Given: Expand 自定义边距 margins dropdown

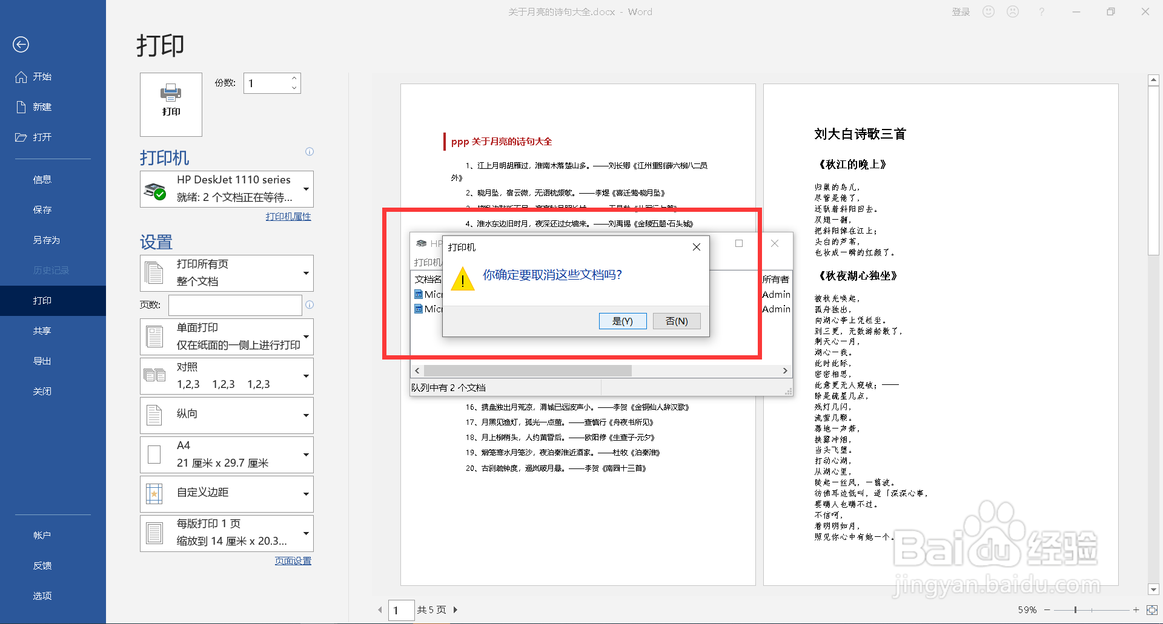Looking at the screenshot, I should coord(227,494).
